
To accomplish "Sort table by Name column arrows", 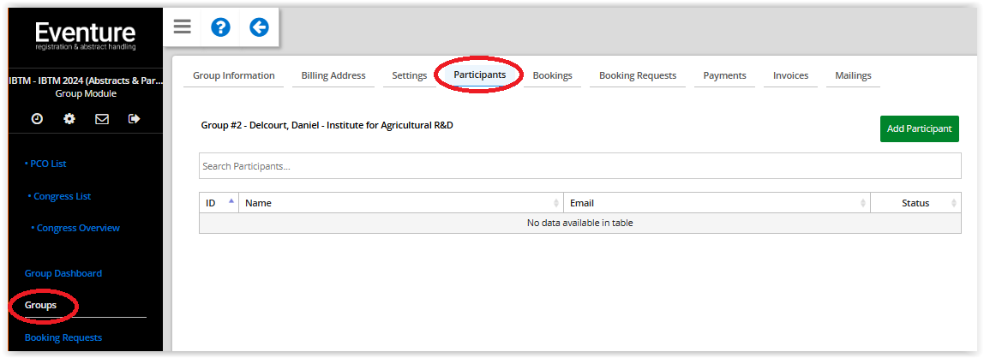I will coord(556,203).
